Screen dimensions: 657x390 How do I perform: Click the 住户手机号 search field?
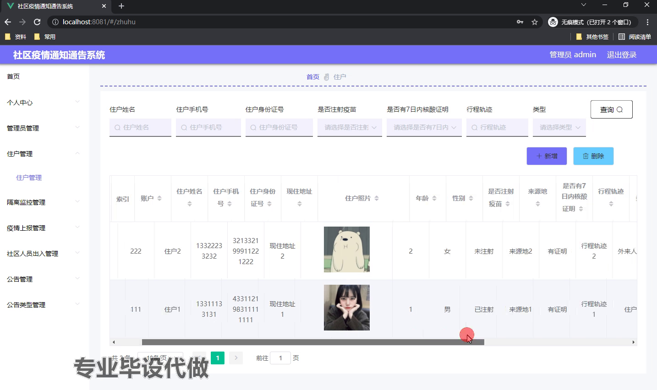pos(208,127)
